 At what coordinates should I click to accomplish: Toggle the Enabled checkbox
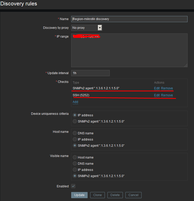73,186
